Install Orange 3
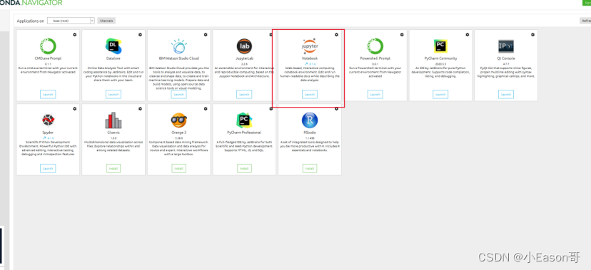The height and width of the screenshot is (270, 591). tap(178, 168)
